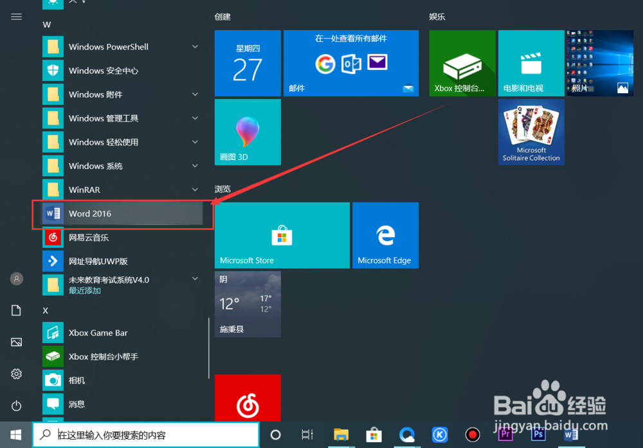Image resolution: width=643 pixels, height=448 pixels.
Task: Expand 未来教育考试系统V4.0 folder
Action: (122, 285)
